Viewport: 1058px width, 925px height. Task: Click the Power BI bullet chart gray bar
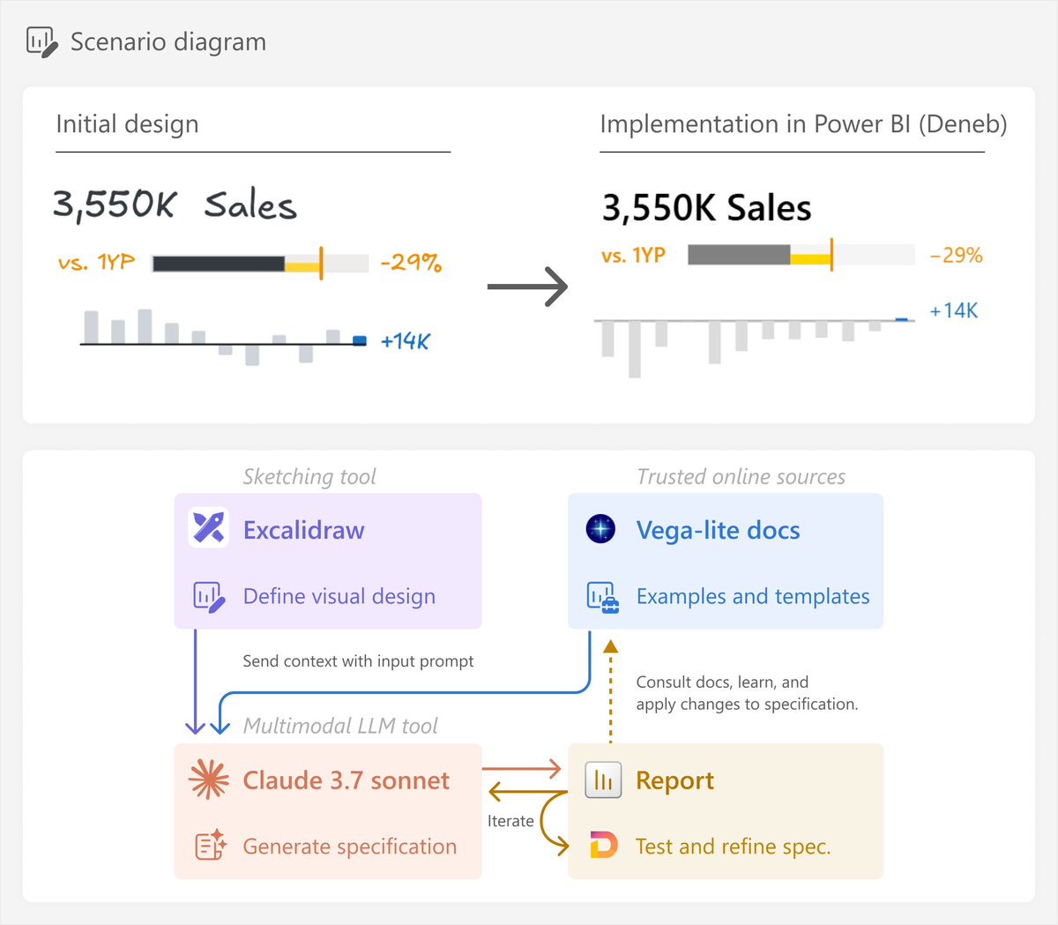pos(739,255)
